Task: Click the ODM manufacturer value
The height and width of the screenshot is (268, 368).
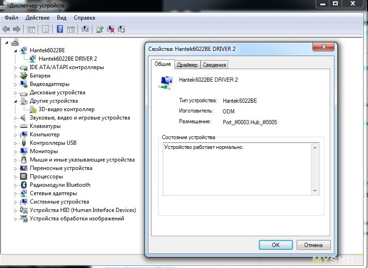Action: pos(229,111)
